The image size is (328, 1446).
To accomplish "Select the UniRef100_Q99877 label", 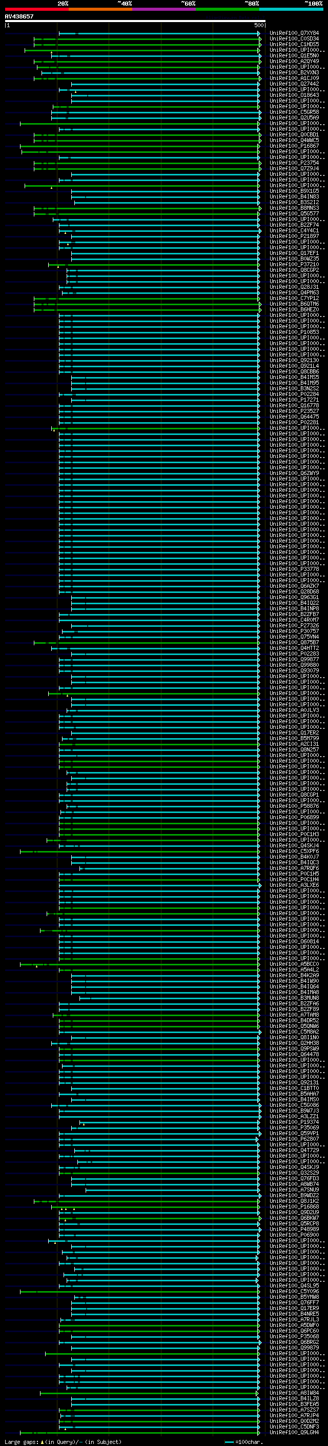I will 294,659.
